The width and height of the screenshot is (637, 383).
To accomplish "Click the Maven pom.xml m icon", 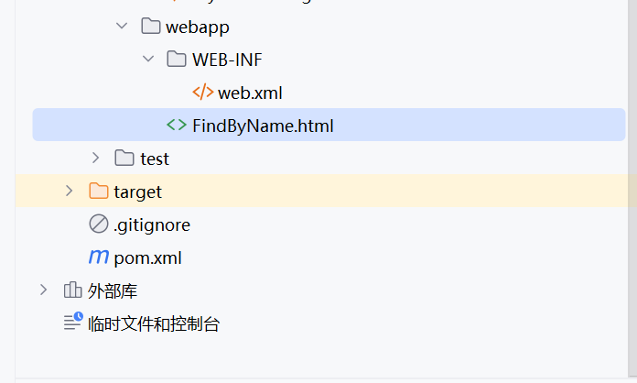I will 98,257.
